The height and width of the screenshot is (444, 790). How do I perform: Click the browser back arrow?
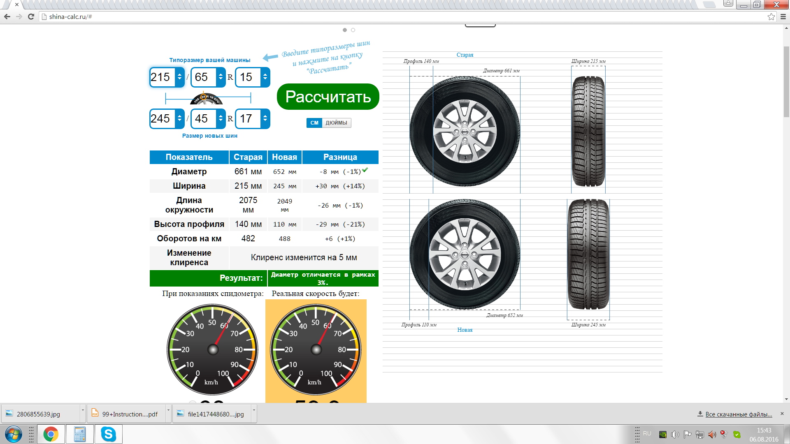tap(7, 16)
